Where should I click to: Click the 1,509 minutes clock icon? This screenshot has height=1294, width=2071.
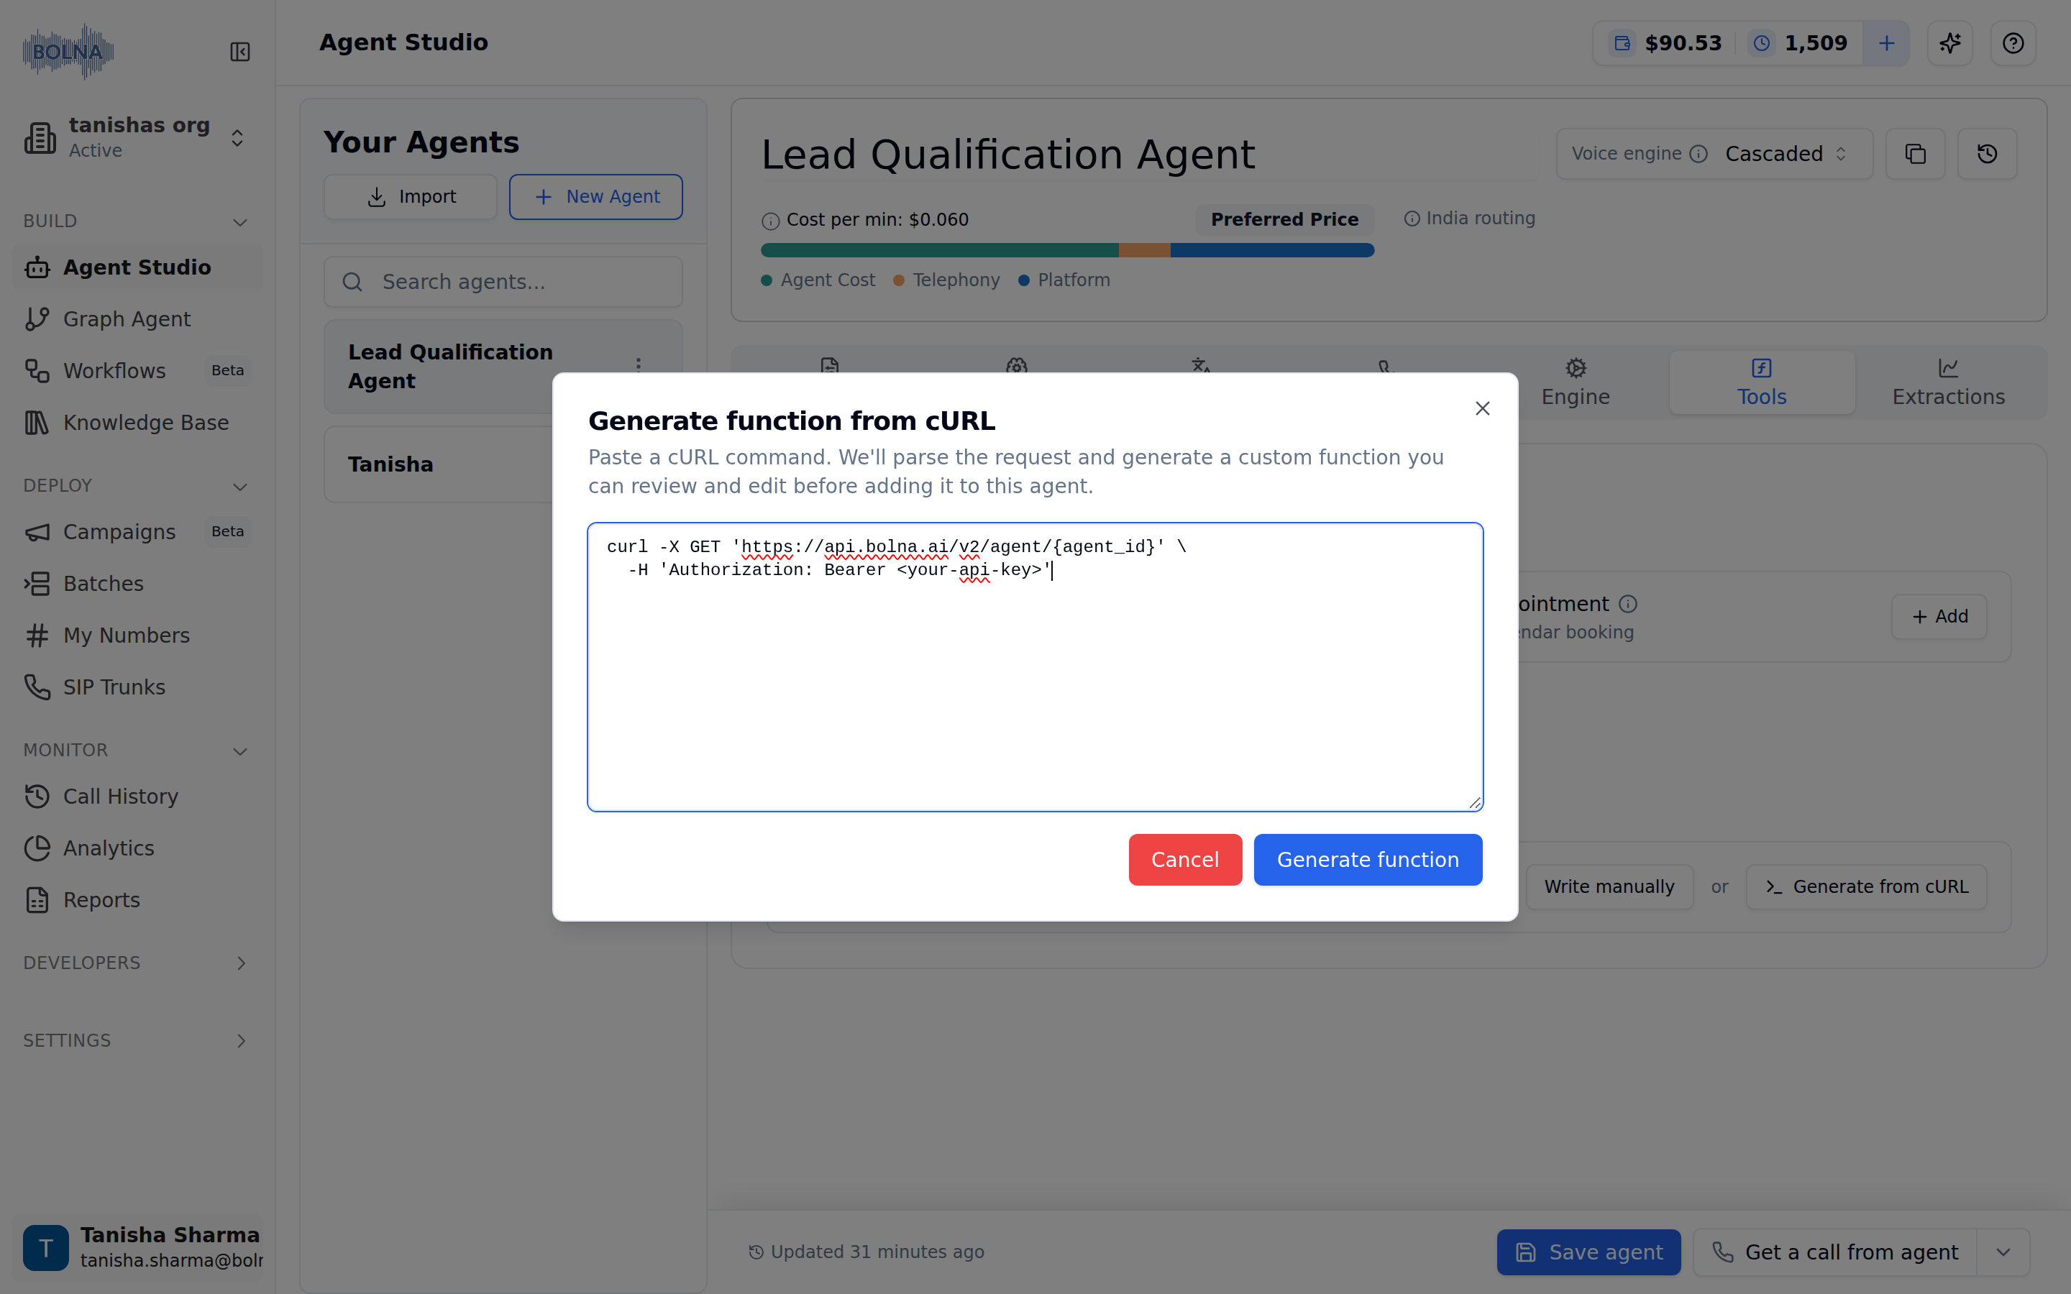[x=1761, y=43]
